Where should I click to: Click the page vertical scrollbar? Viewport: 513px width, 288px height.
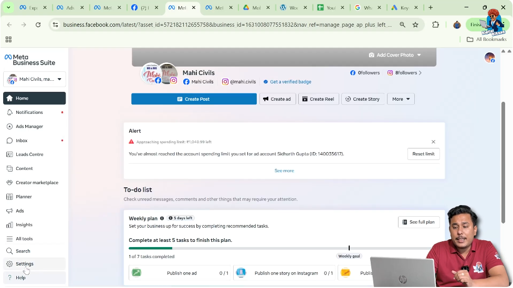(x=504, y=163)
